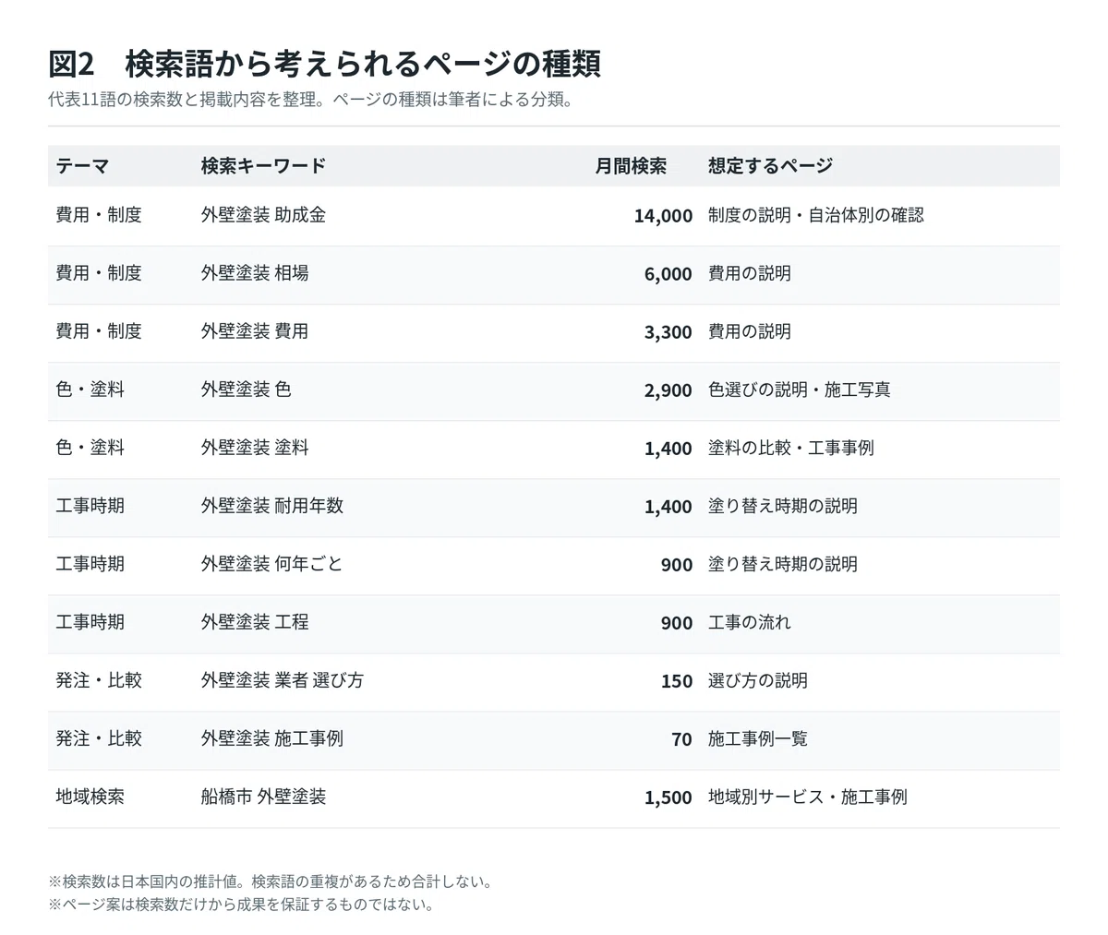Select the 外壁塗装 何年ごと keyword cell
The image size is (1108, 935).
272,564
